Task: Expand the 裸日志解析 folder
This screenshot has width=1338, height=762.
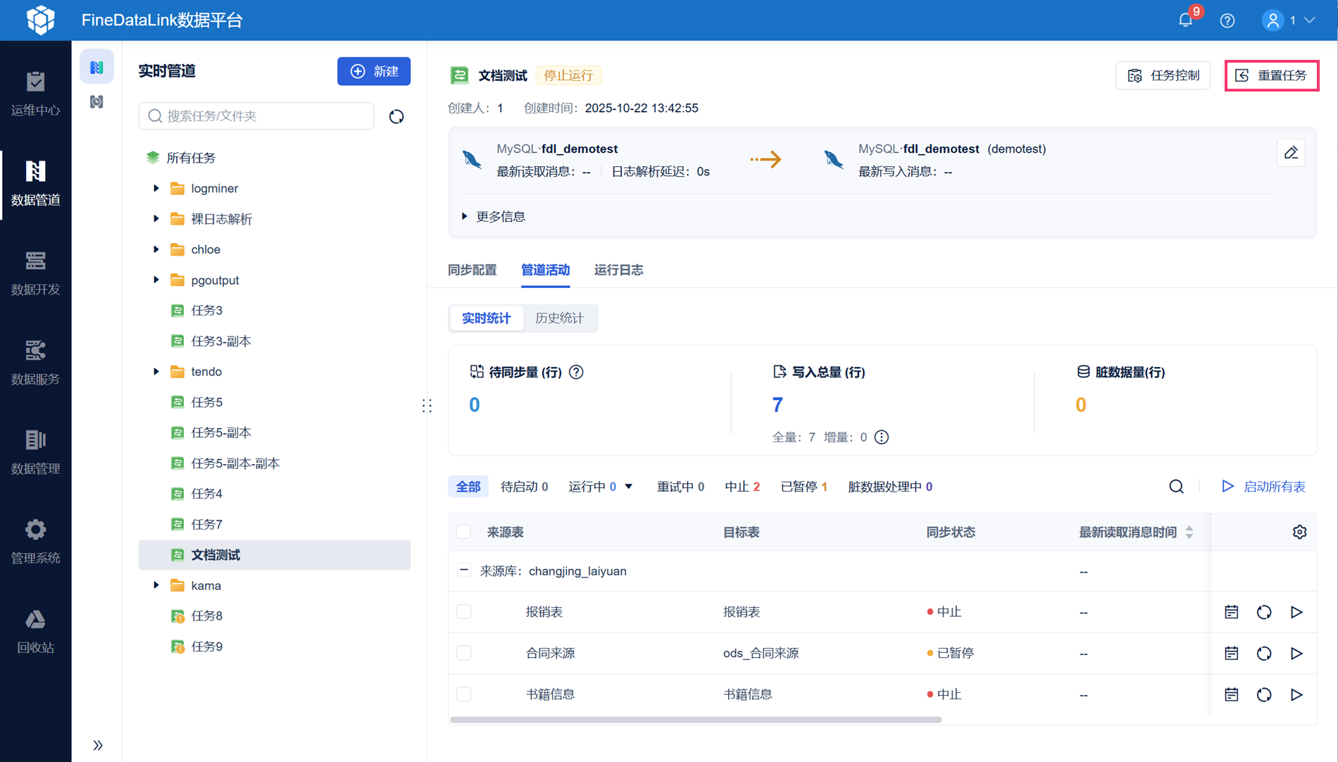Action: point(156,218)
